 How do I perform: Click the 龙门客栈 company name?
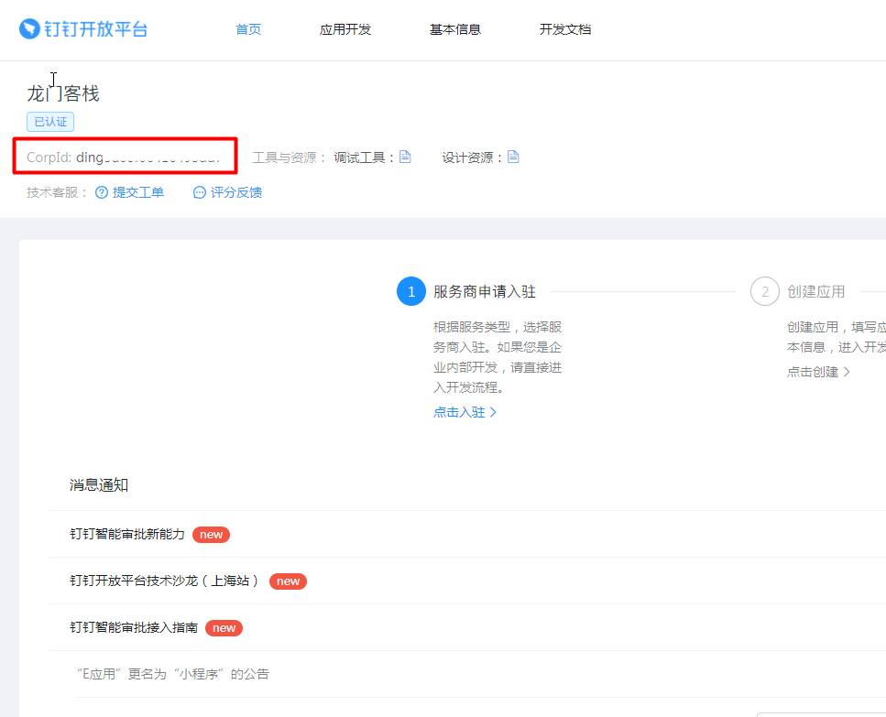(63, 93)
